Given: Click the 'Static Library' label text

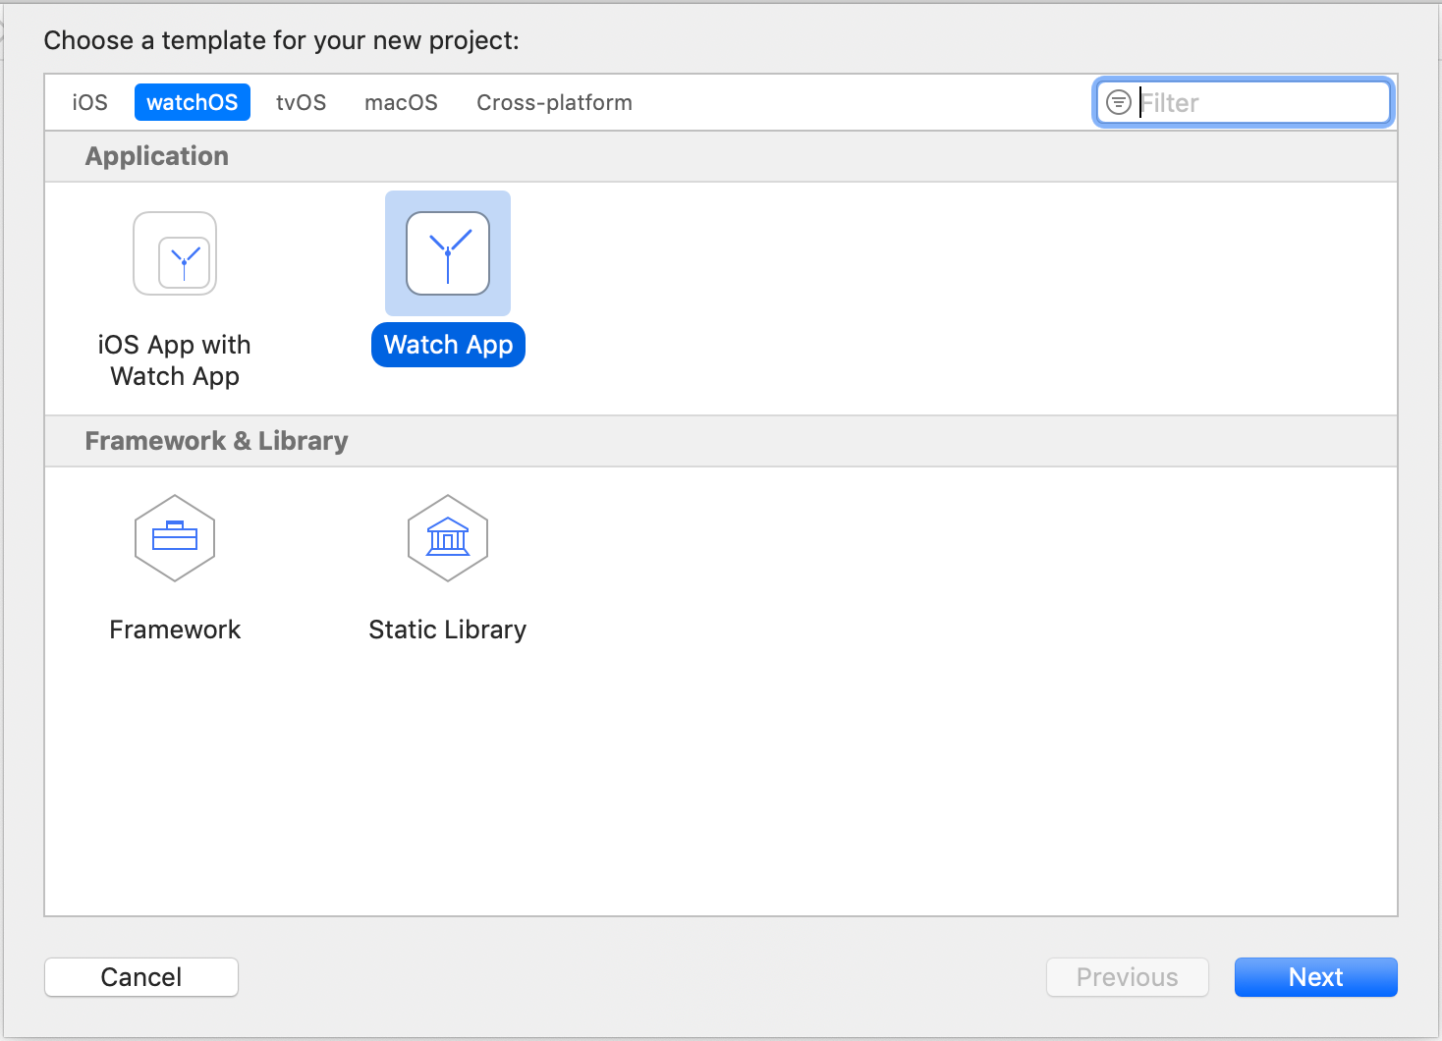Looking at the screenshot, I should pyautogui.click(x=448, y=630).
